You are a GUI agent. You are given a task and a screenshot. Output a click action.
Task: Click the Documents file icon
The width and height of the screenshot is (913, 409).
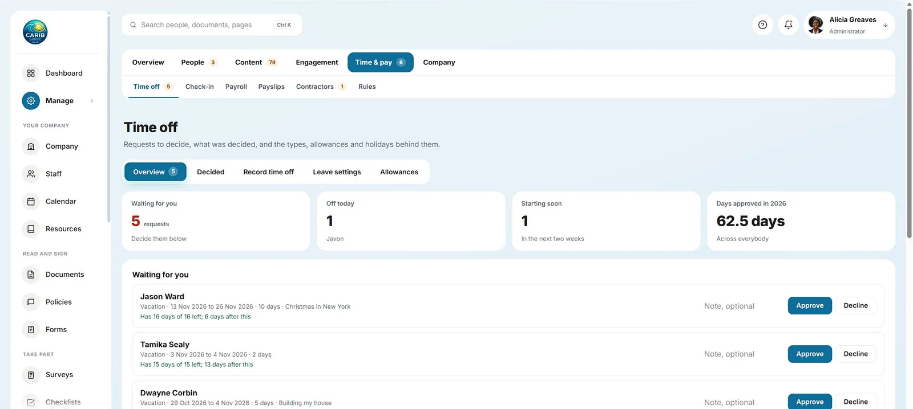click(31, 275)
